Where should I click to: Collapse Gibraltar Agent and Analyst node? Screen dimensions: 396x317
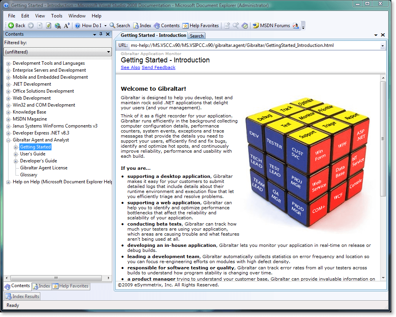click(9, 140)
